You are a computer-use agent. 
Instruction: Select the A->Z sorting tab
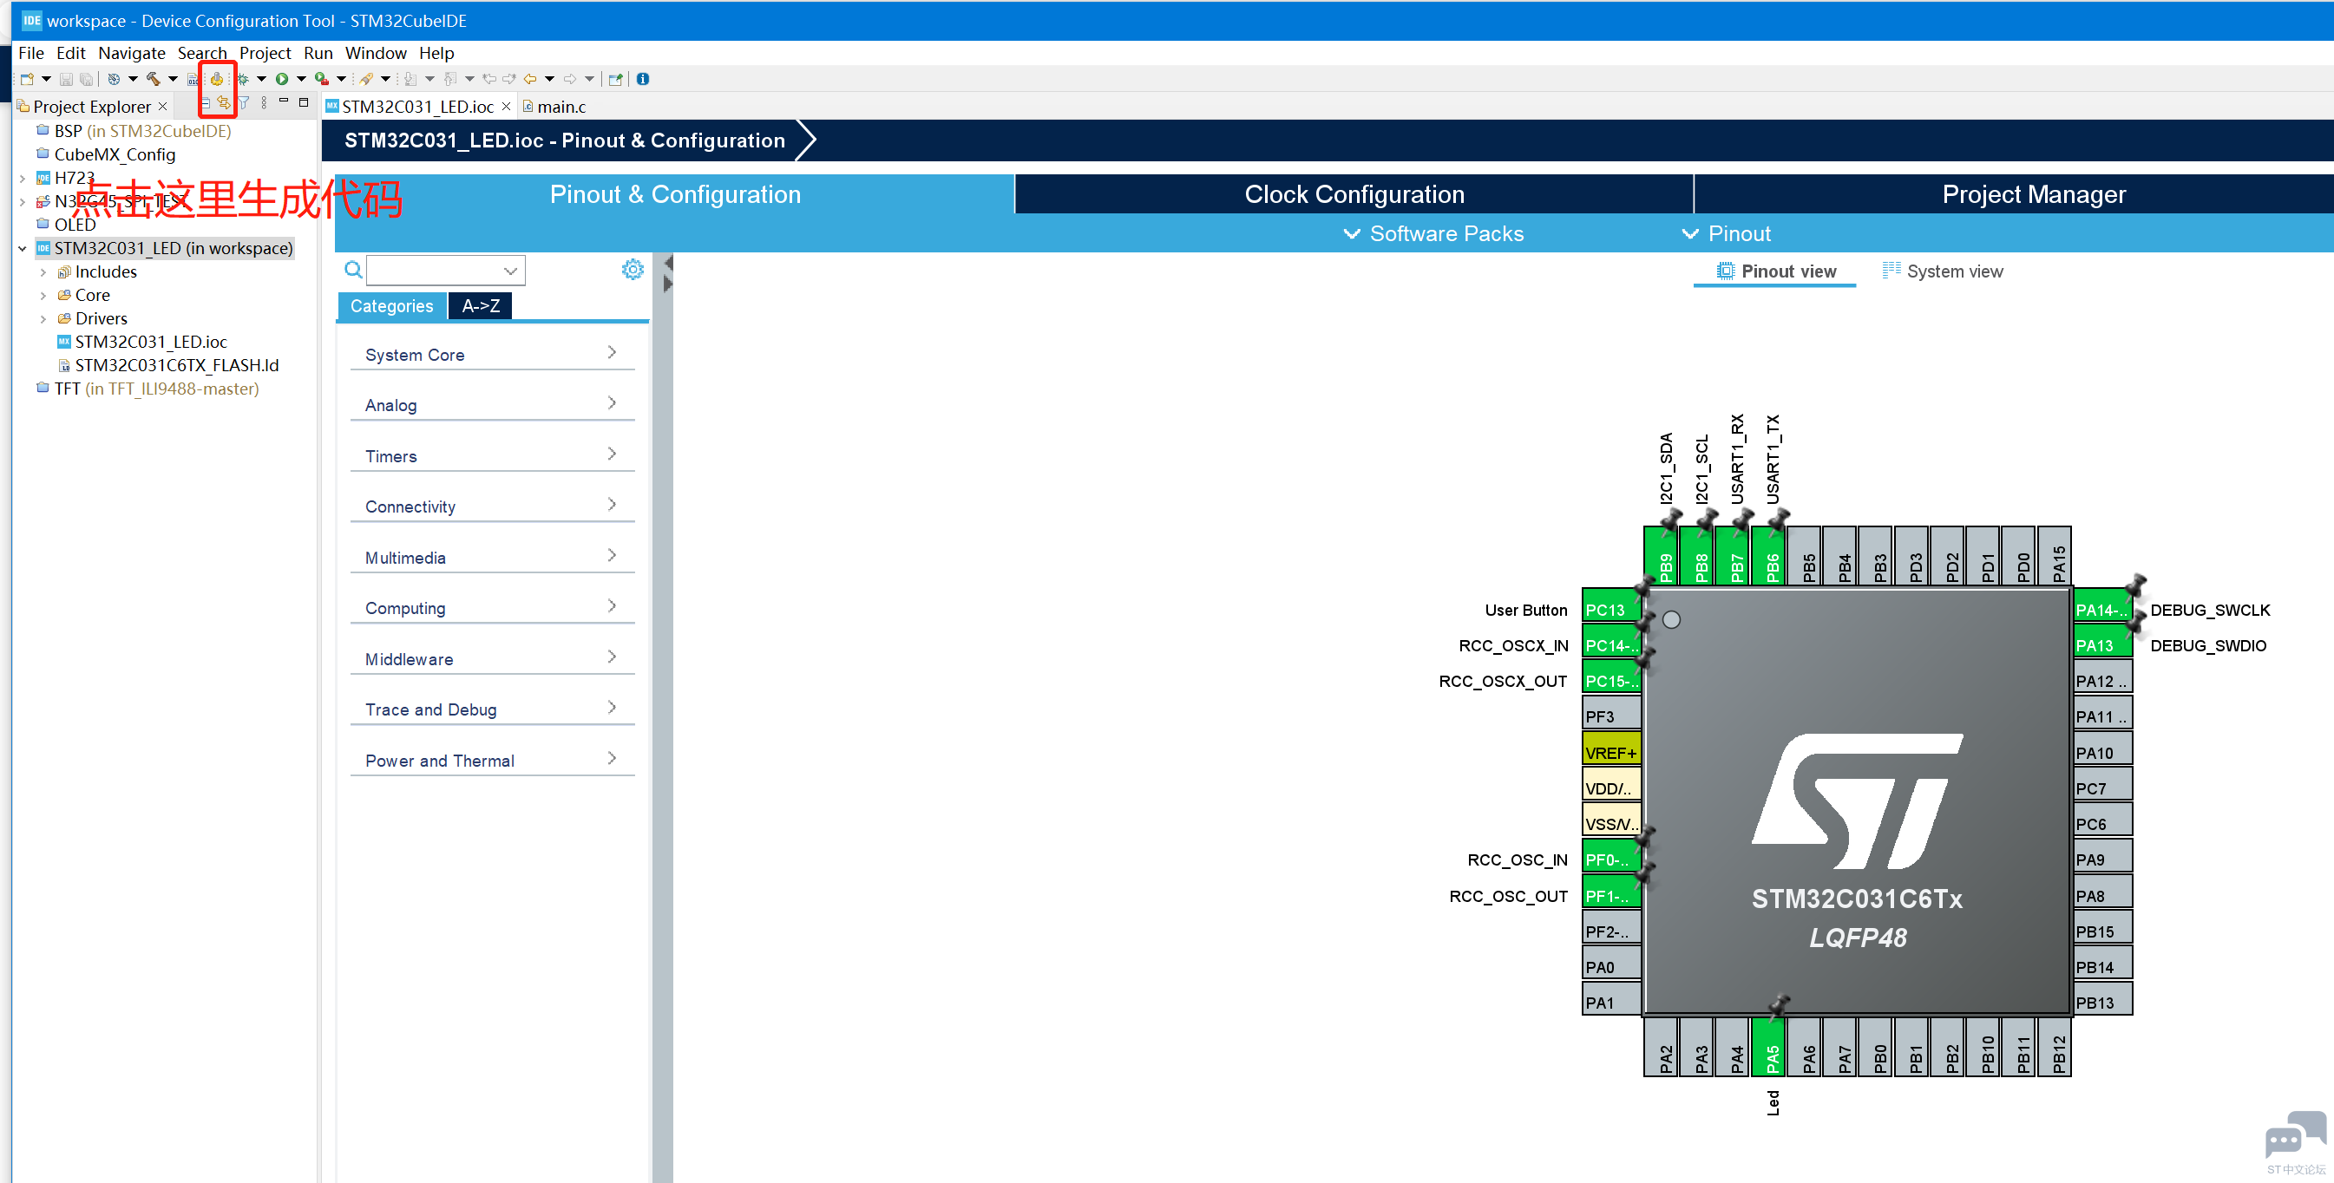480,306
